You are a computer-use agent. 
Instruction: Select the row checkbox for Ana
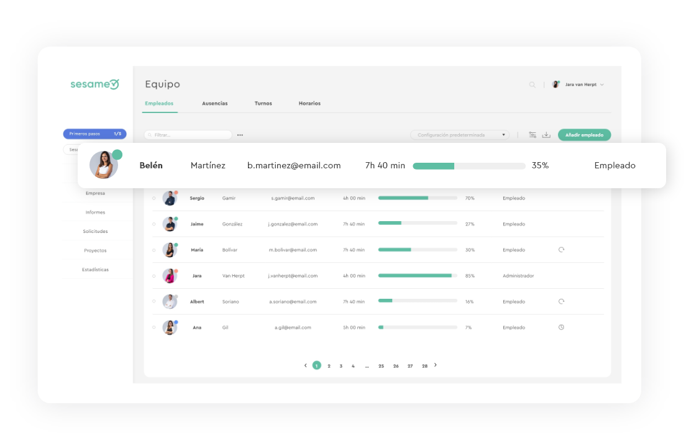click(x=154, y=327)
